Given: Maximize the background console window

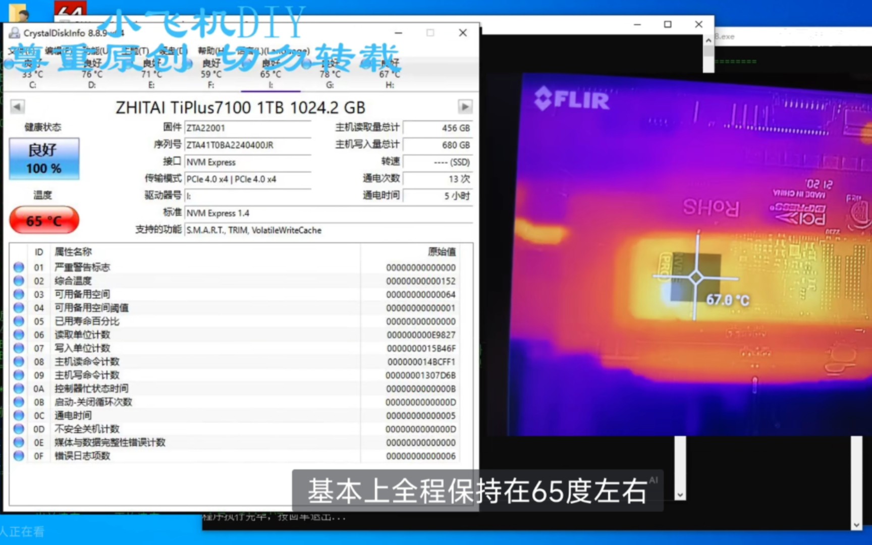Looking at the screenshot, I should [668, 24].
